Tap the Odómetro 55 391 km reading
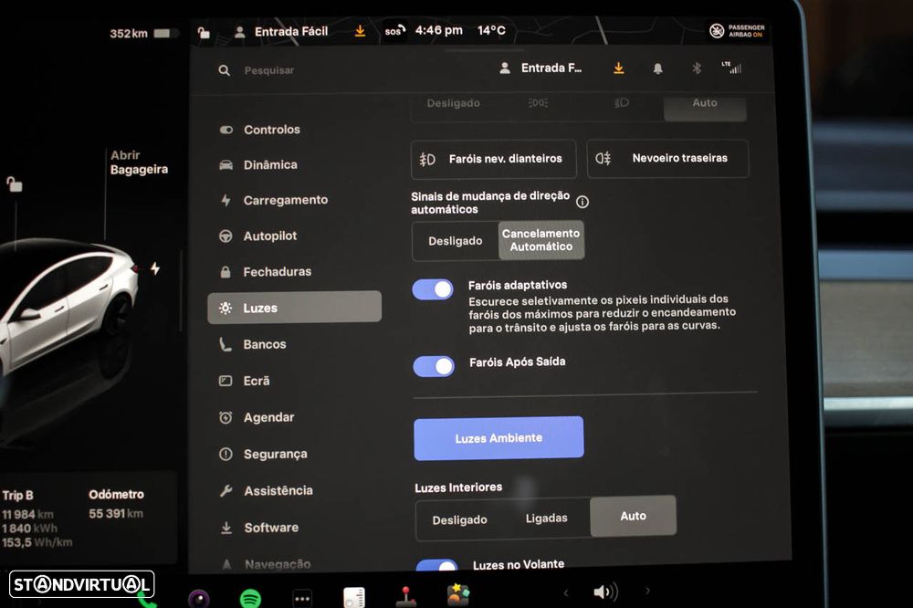The width and height of the screenshot is (913, 608). [117, 504]
